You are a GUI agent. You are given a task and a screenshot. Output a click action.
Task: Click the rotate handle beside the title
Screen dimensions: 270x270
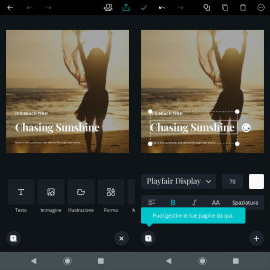pos(246,128)
